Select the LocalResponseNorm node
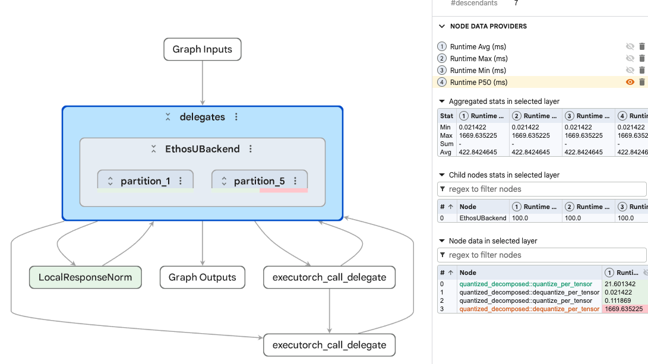This screenshot has height=364, width=648. pyautogui.click(x=85, y=277)
